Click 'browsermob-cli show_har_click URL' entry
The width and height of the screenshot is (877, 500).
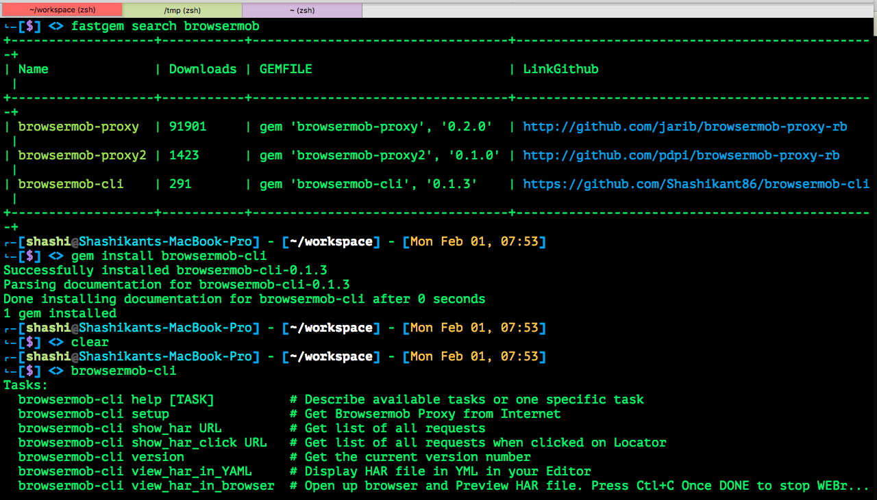click(143, 443)
